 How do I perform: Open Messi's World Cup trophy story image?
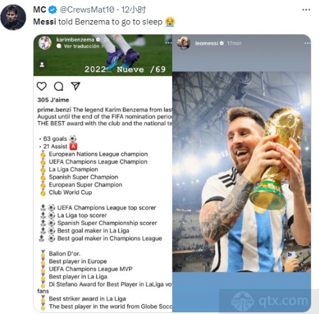click(241, 171)
